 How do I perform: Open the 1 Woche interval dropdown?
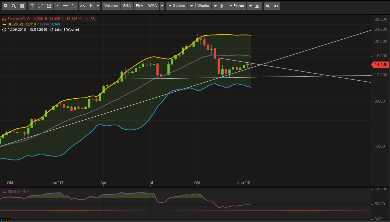pos(200,6)
